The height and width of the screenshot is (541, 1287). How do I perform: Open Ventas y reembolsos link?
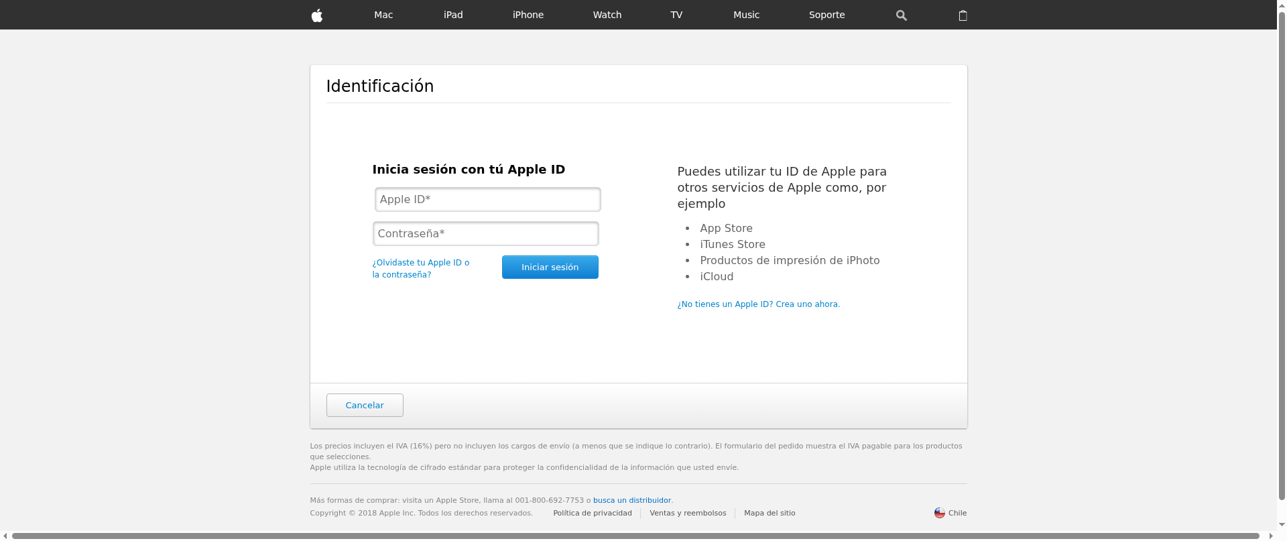(688, 513)
